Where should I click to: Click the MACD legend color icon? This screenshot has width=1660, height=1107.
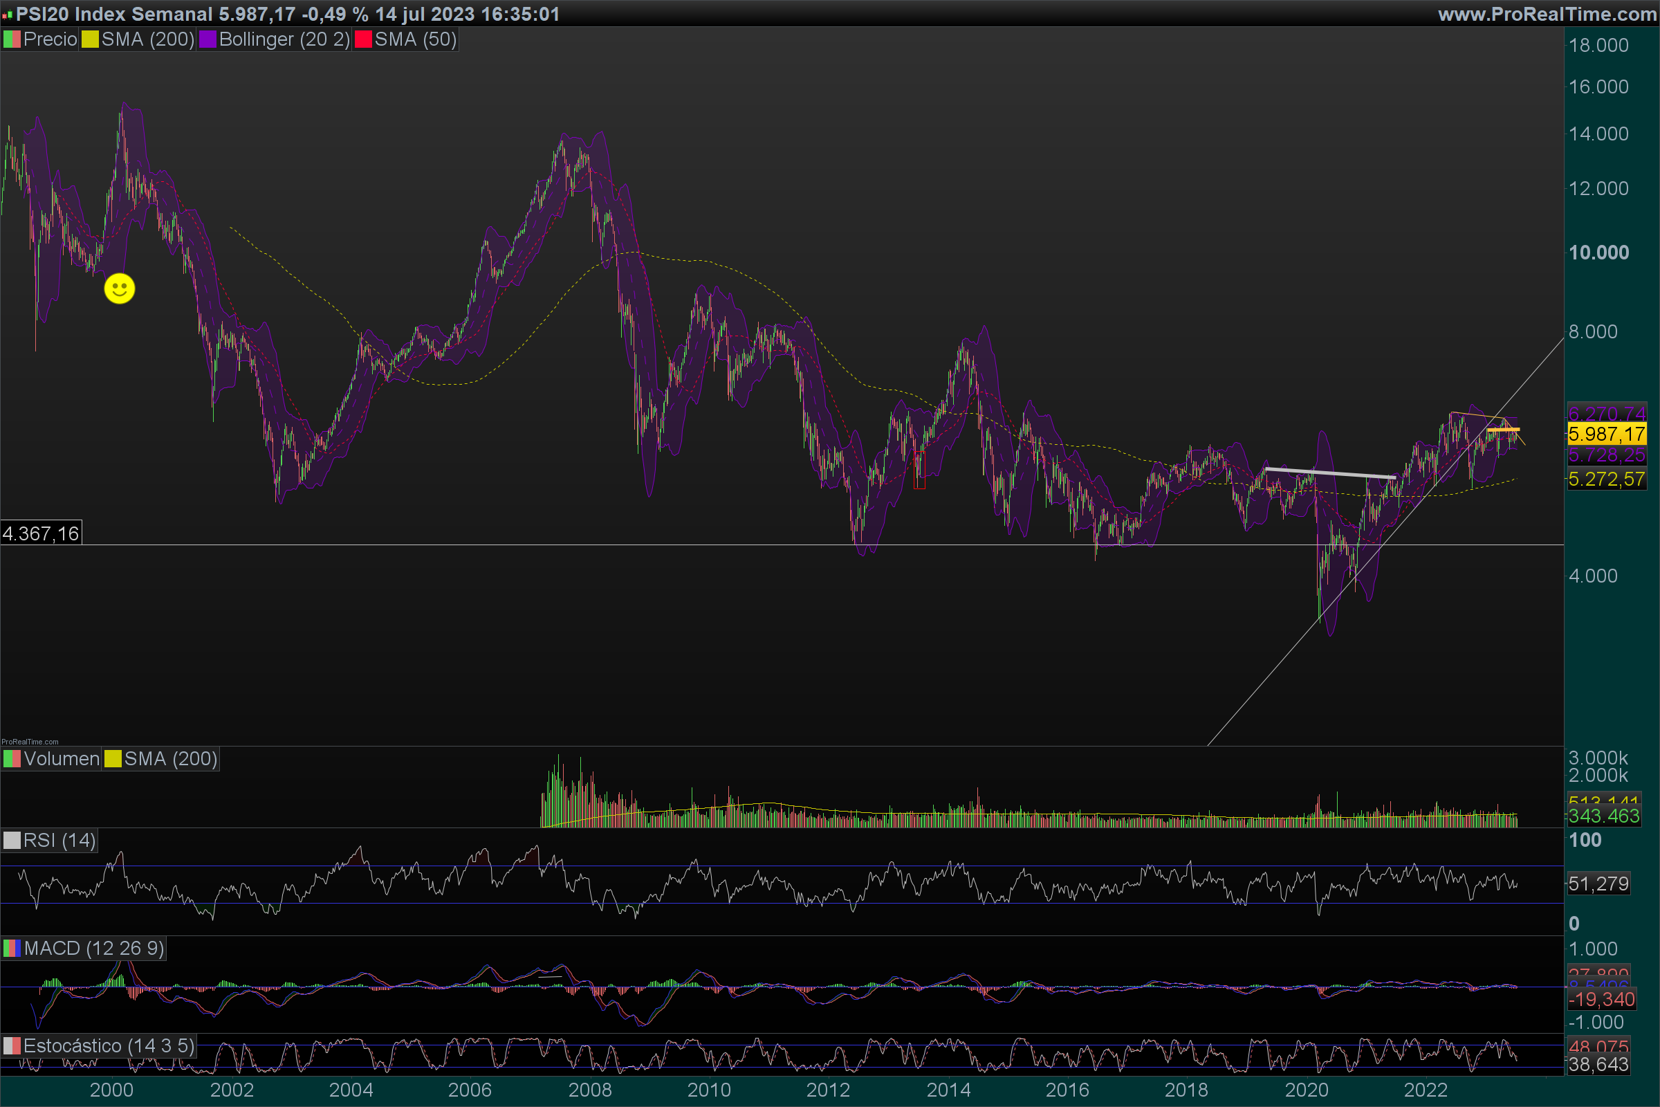point(12,948)
